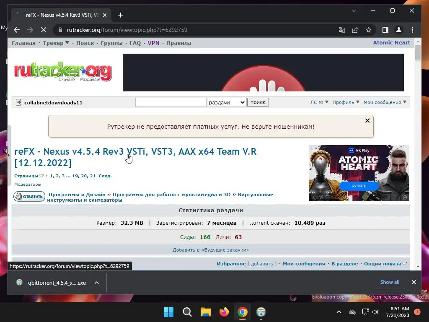Viewport: 429px width, 322px height.
Task: Launch Firefox from taskbar
Action: [224, 312]
